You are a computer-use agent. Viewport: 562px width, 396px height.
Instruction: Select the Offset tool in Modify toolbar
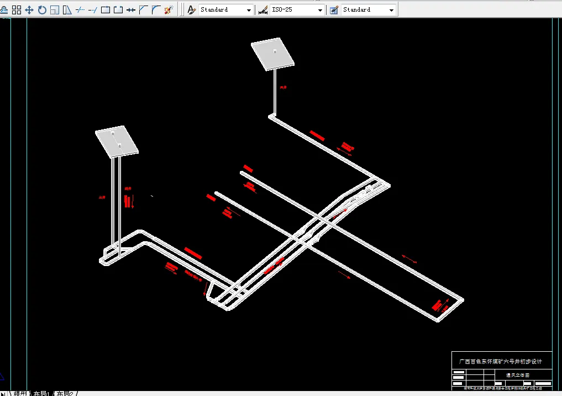pos(4,10)
